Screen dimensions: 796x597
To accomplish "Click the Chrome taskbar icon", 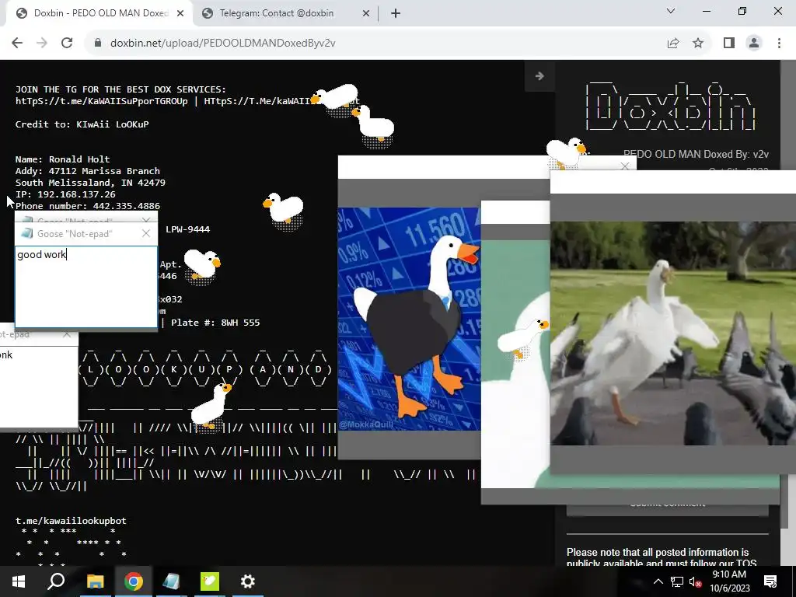I will pyautogui.click(x=134, y=581).
